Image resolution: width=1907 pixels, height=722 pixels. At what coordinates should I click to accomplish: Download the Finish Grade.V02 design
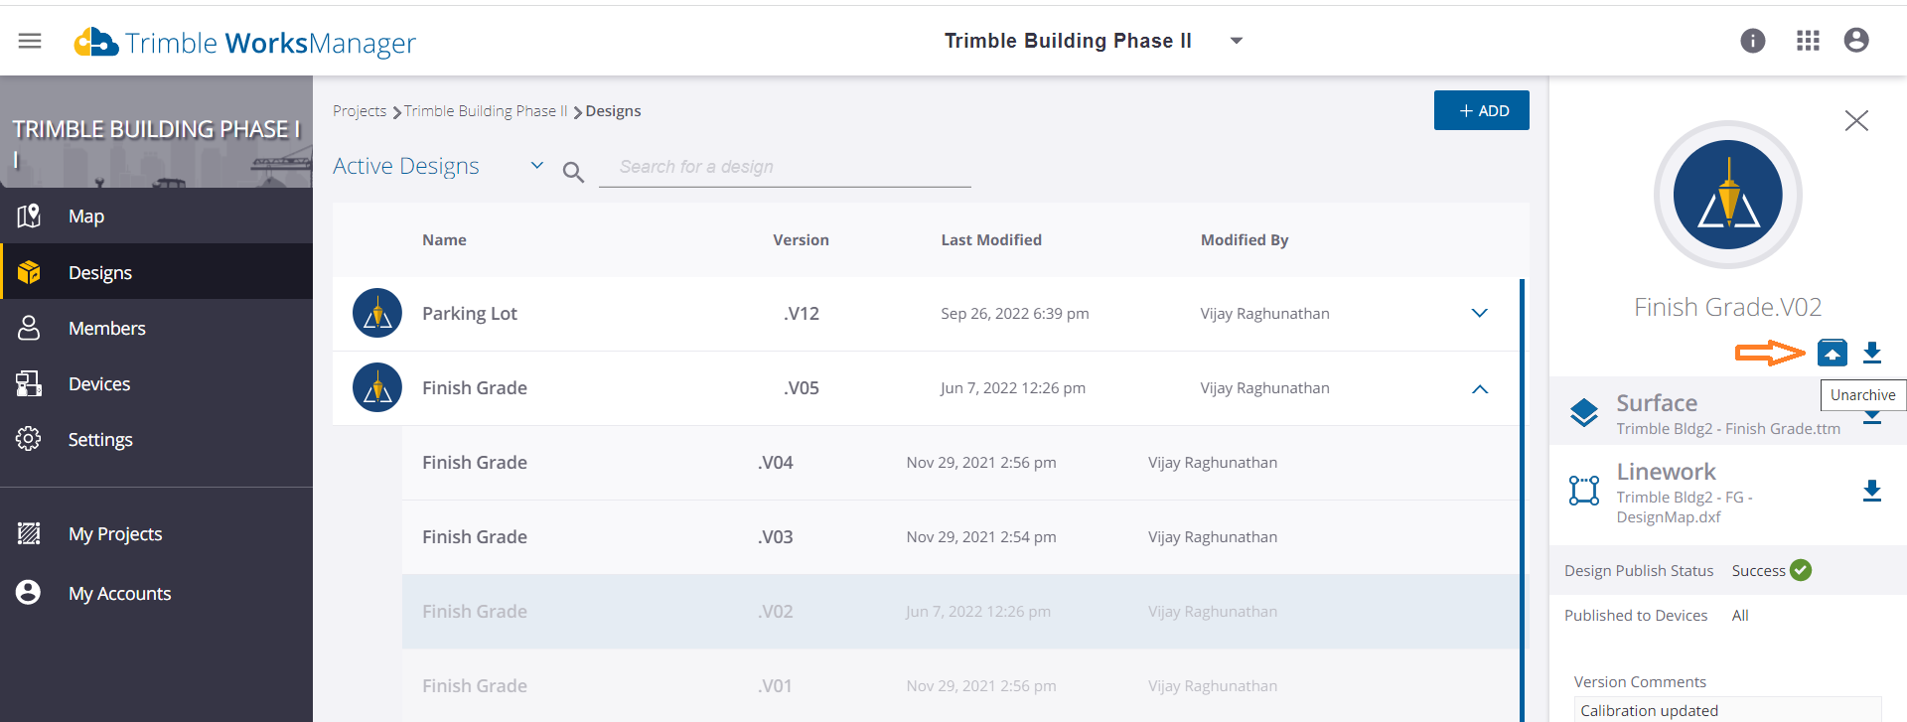tap(1871, 353)
